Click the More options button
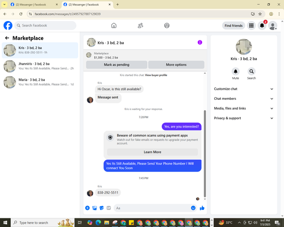Image resolution: width=284 pixels, height=227 pixels. pos(176,65)
